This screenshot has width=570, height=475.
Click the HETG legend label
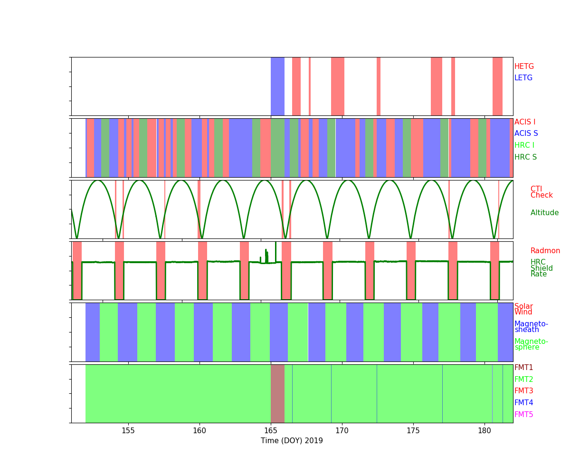[x=524, y=66]
